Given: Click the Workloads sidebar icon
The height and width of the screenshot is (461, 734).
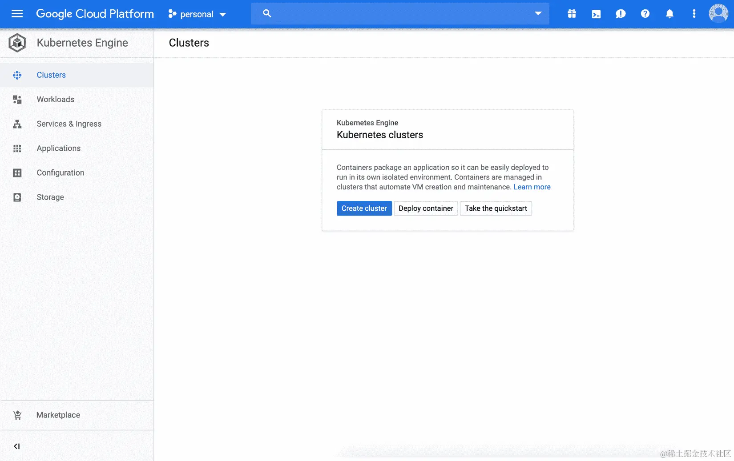Looking at the screenshot, I should [x=17, y=100].
